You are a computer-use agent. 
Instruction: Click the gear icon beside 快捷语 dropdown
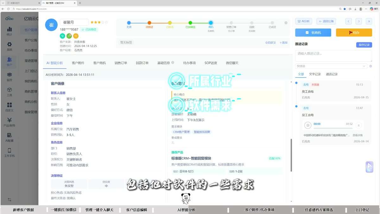tap(370, 66)
